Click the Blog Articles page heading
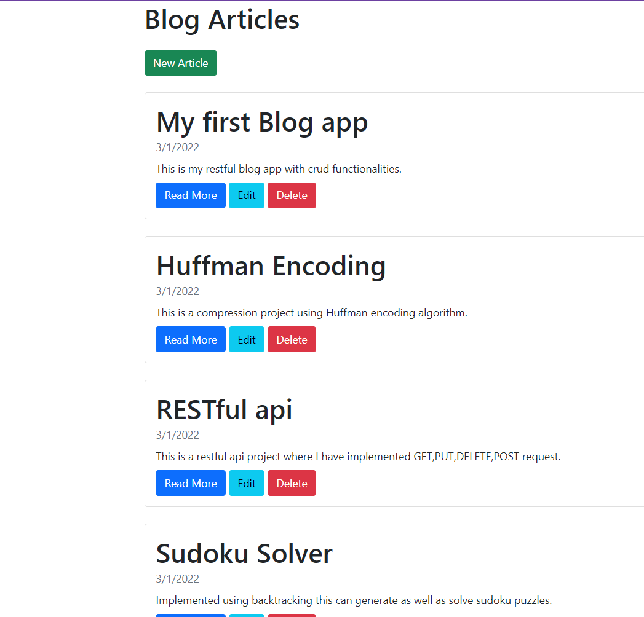 [x=222, y=20]
